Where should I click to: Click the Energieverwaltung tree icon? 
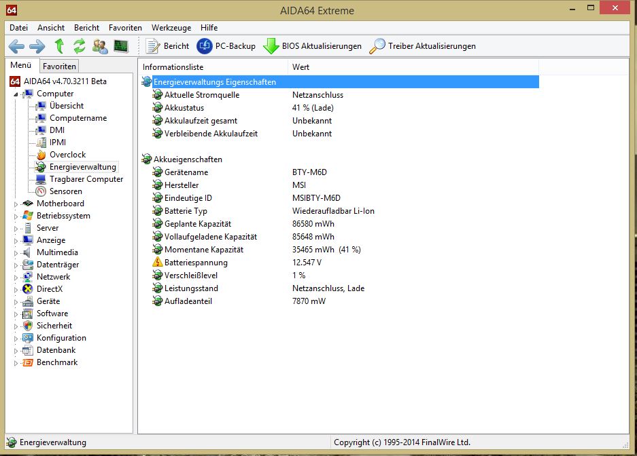41,167
